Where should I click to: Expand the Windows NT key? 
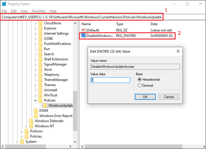pyautogui.click(x=26, y=126)
